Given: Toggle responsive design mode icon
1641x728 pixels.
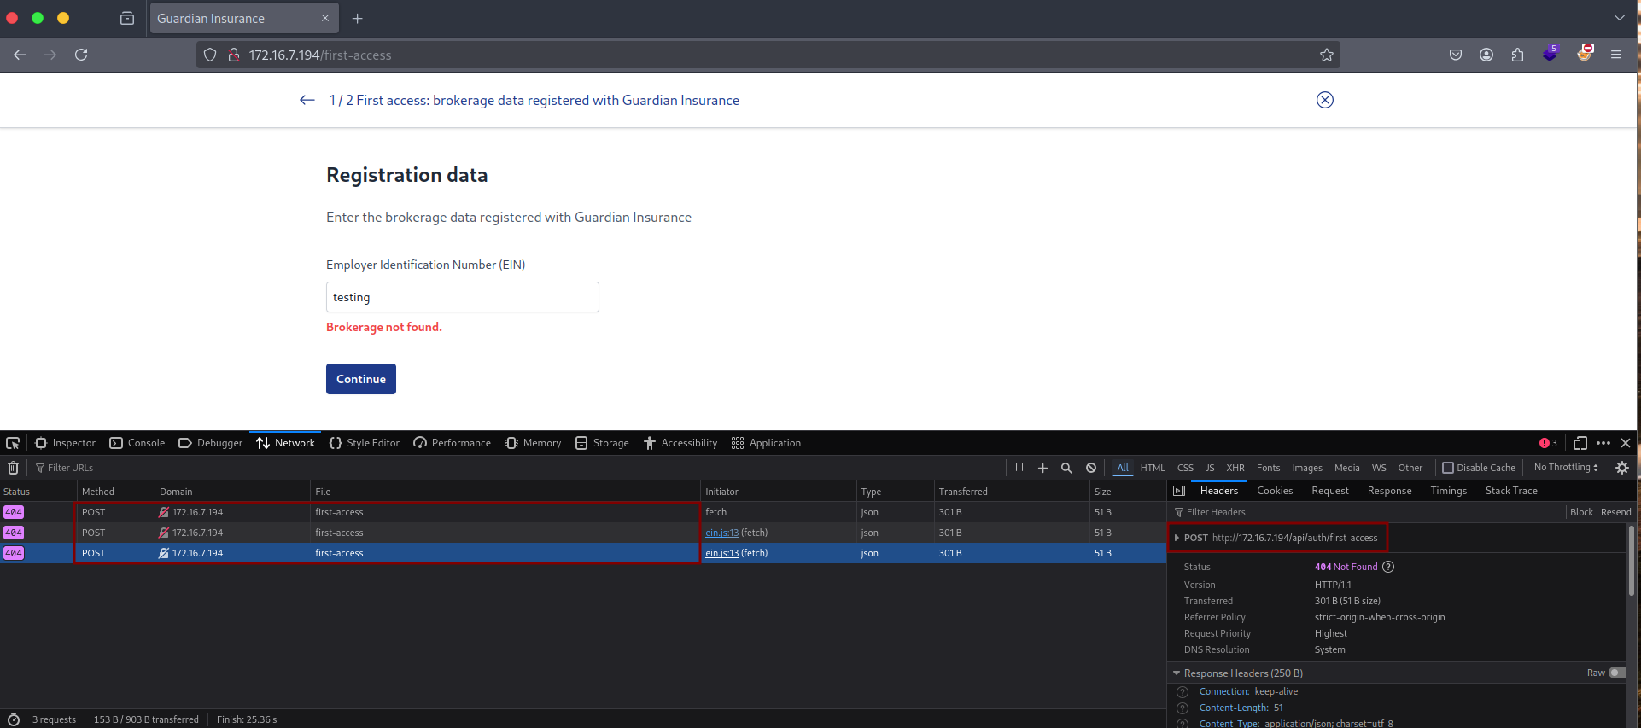Looking at the screenshot, I should 1580,443.
